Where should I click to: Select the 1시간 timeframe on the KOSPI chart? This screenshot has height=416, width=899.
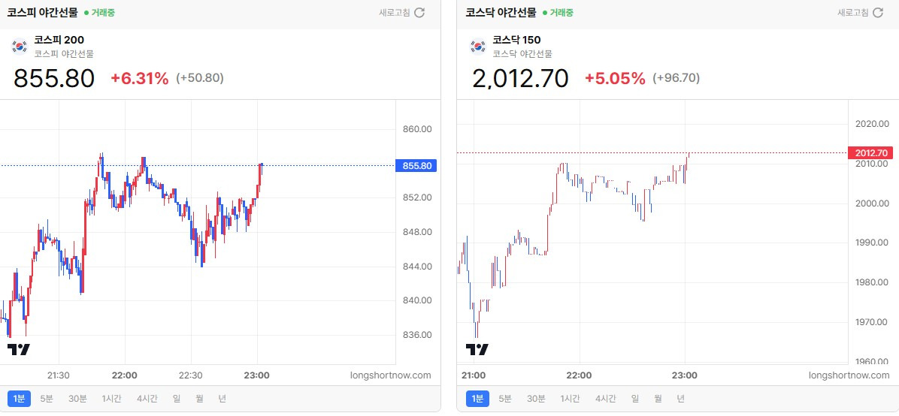[x=112, y=399]
